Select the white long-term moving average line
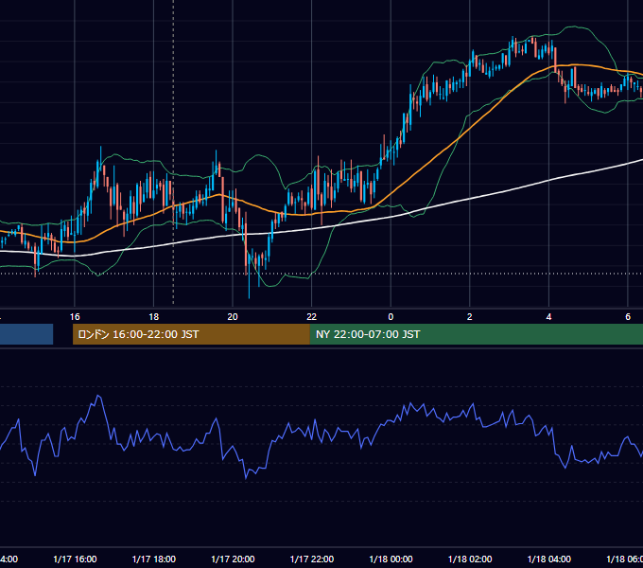The image size is (643, 568). pos(472,199)
